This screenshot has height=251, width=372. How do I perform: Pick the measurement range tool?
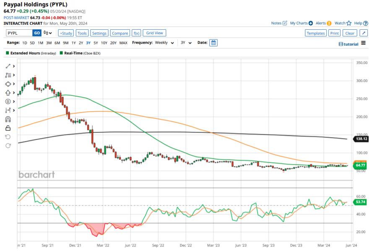coord(8,110)
